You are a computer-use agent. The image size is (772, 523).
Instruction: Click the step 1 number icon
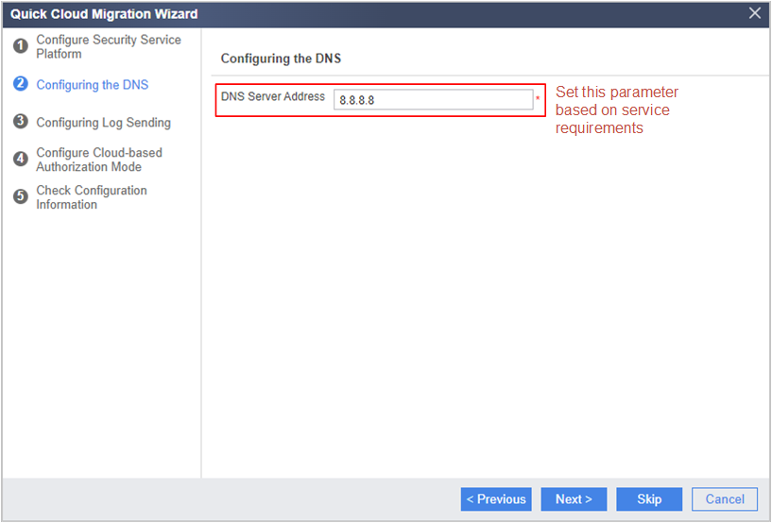pos(20,46)
